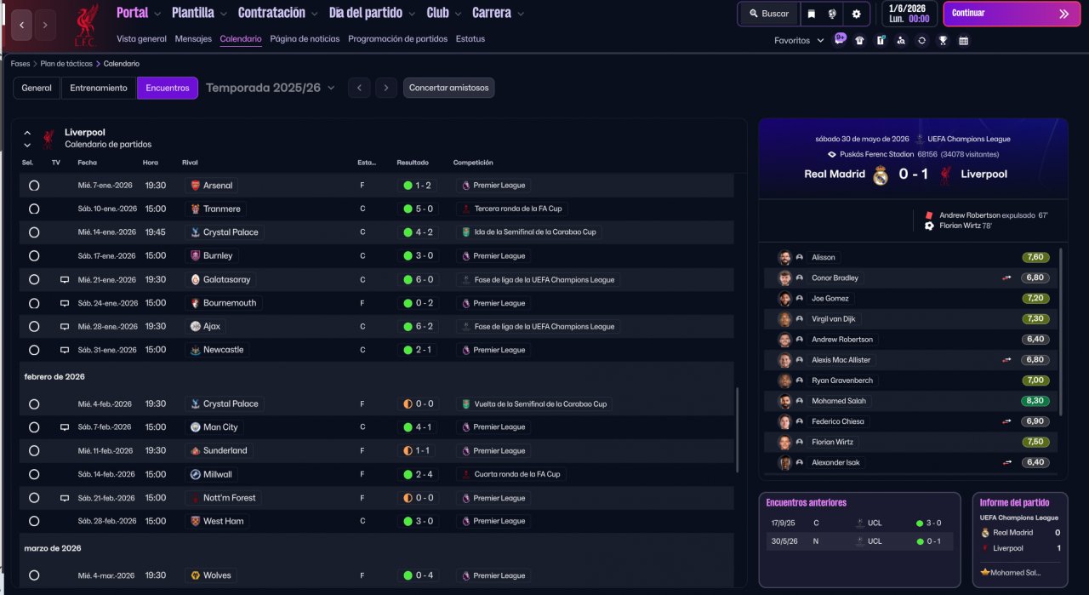Image resolution: width=1089 pixels, height=595 pixels.
Task: Select the radio circle on the Sunderland row
Action: tap(34, 450)
